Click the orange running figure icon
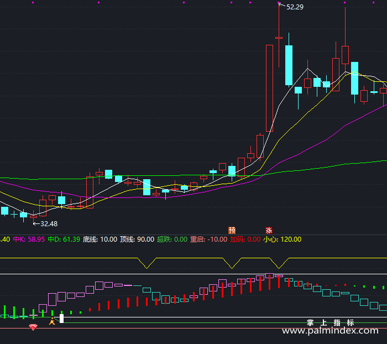 pyautogui.click(x=52, y=321)
